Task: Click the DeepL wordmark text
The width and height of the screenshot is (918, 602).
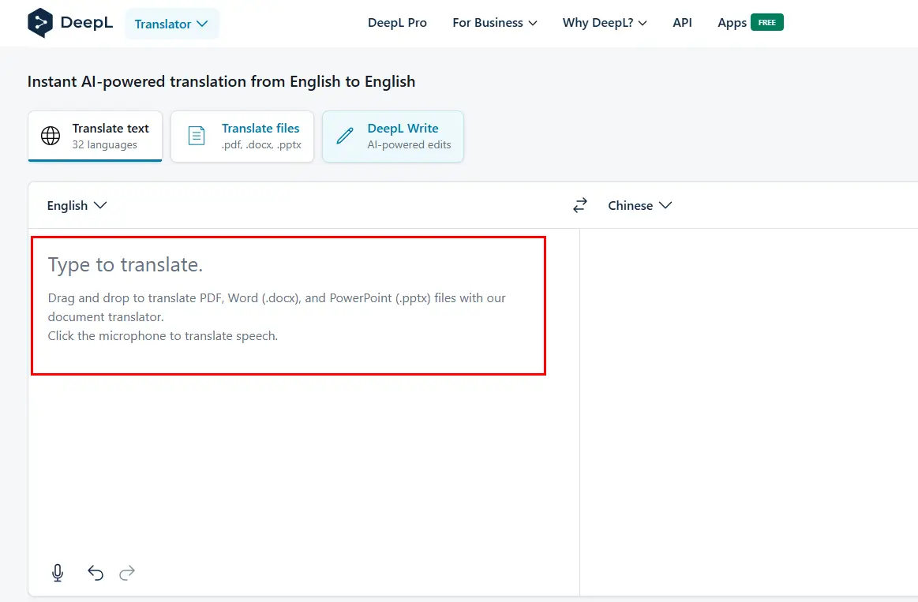Action: coord(87,23)
